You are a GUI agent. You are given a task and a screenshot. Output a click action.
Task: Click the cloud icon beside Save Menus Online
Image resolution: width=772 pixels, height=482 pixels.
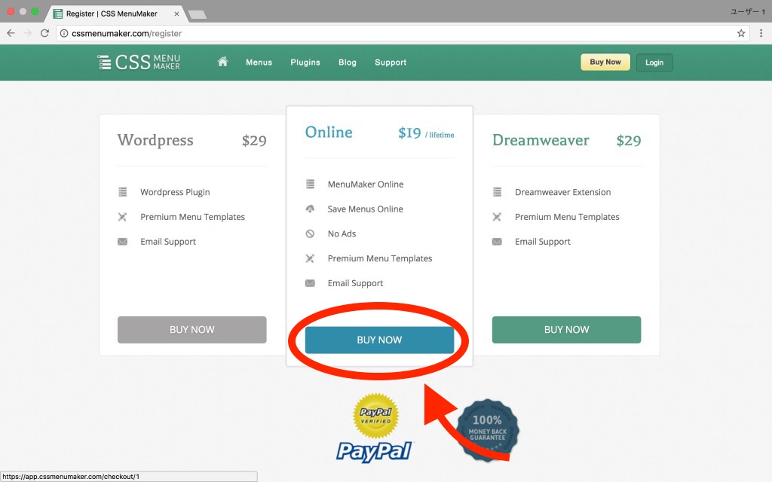[310, 209]
